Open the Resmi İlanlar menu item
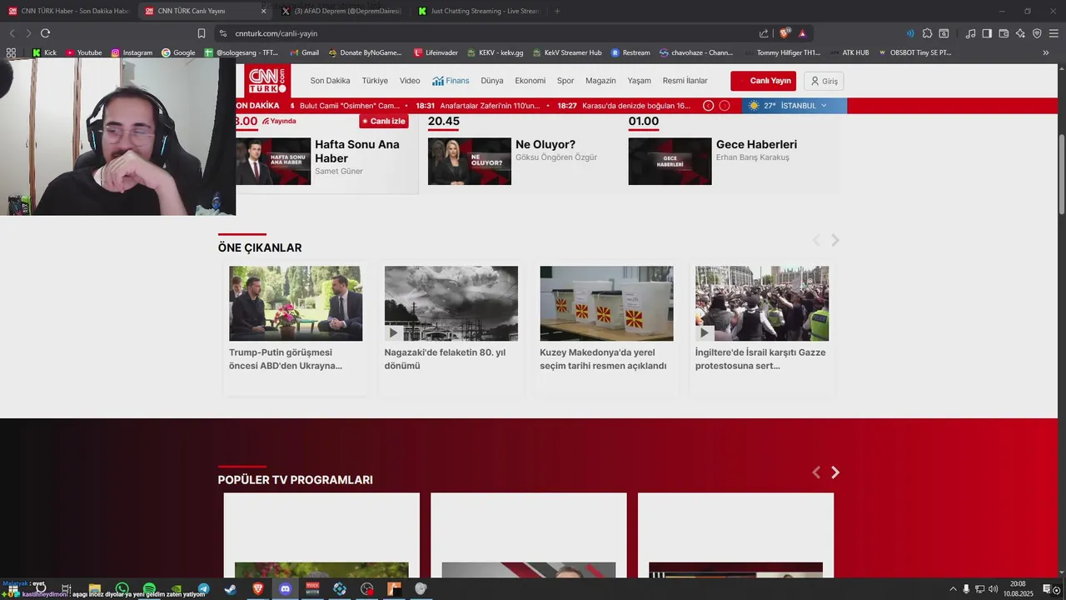The width and height of the screenshot is (1066, 600). (685, 81)
